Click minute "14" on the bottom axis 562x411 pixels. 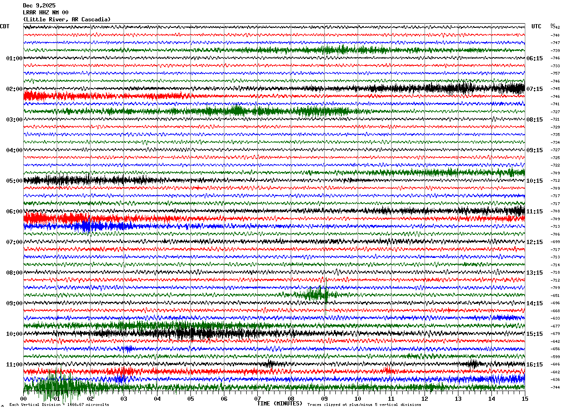pos(491,398)
